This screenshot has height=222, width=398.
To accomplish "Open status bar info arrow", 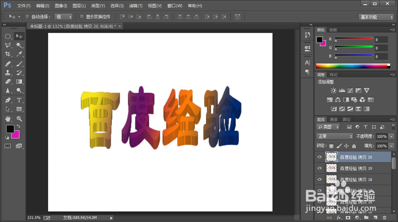I will tap(111, 218).
